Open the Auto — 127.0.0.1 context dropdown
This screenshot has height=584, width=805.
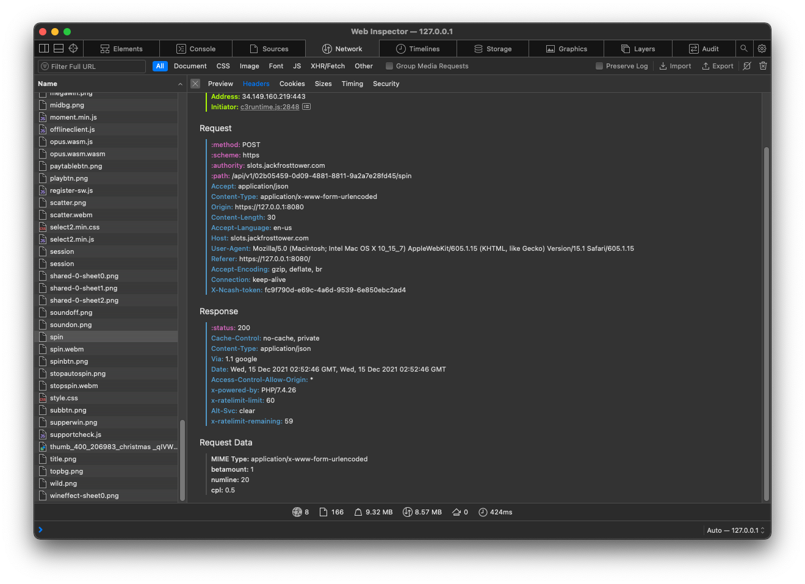735,530
